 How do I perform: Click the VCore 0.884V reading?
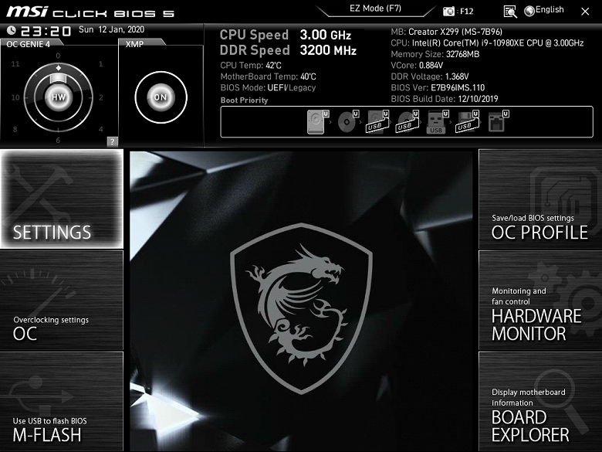pyautogui.click(x=417, y=66)
